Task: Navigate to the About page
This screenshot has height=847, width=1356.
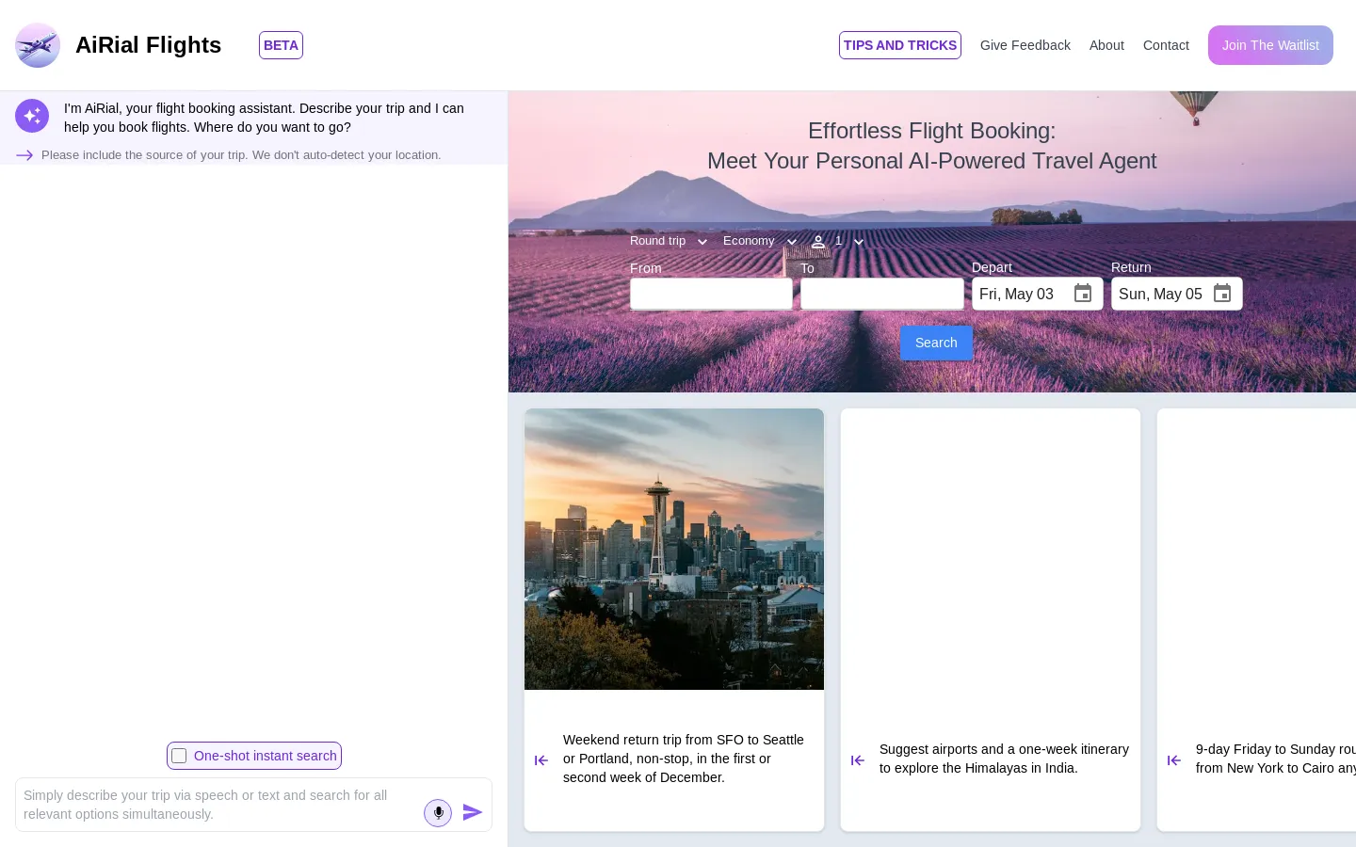Action: click(1106, 45)
